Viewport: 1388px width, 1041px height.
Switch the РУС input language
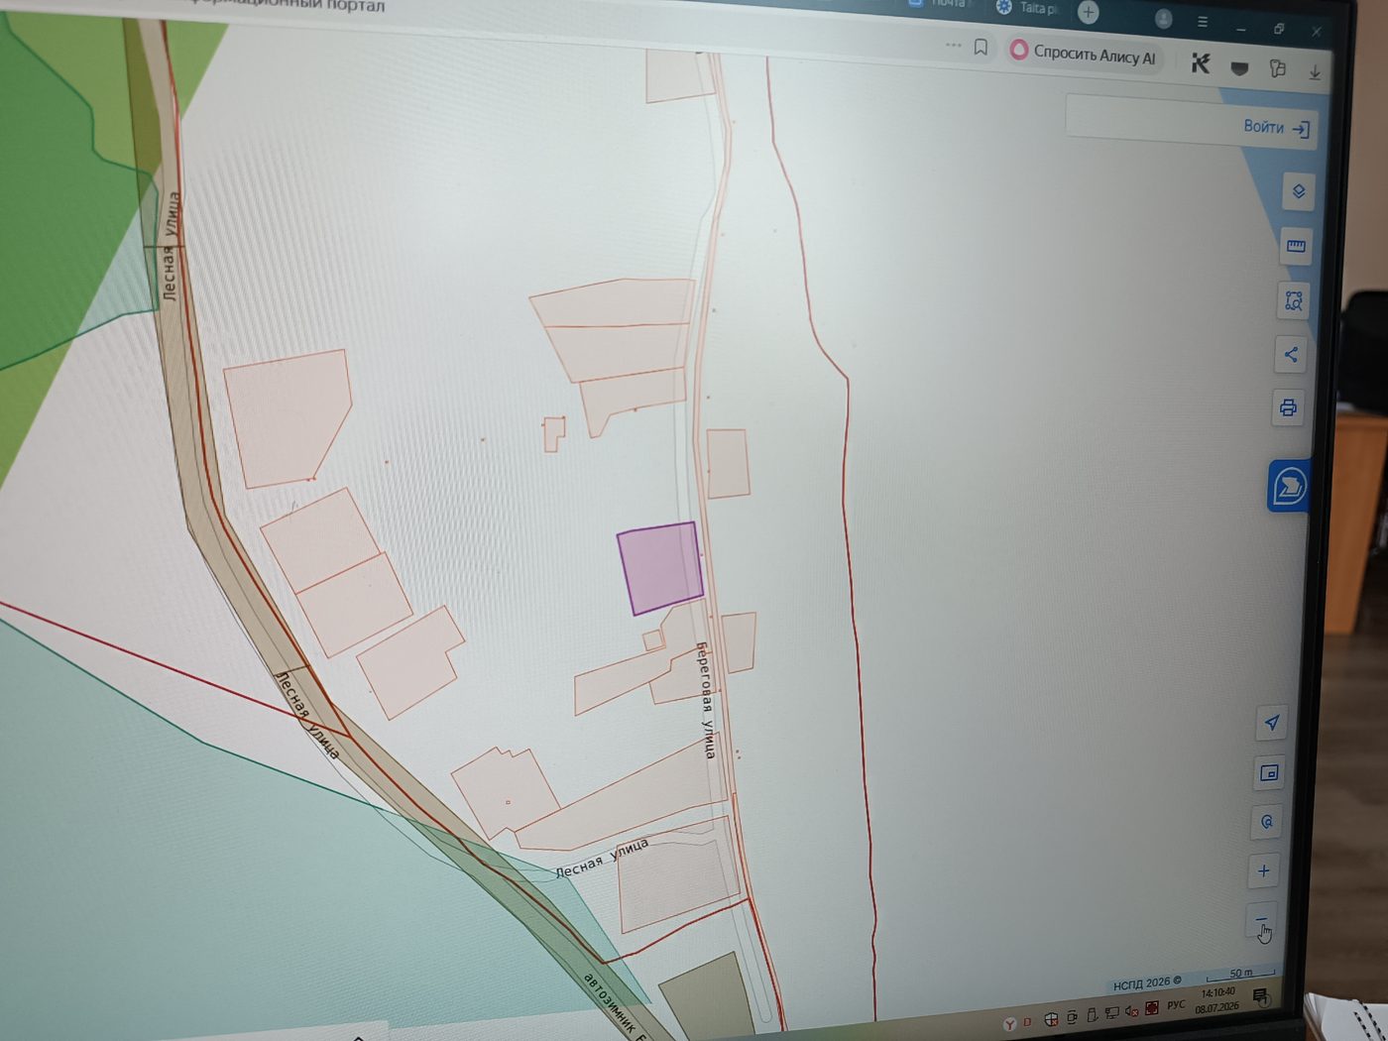(1176, 1005)
